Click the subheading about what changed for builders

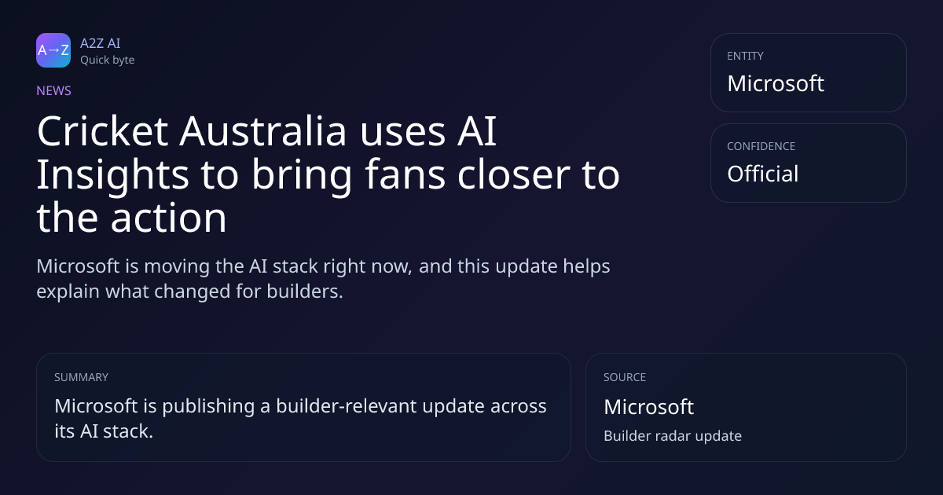coord(323,278)
